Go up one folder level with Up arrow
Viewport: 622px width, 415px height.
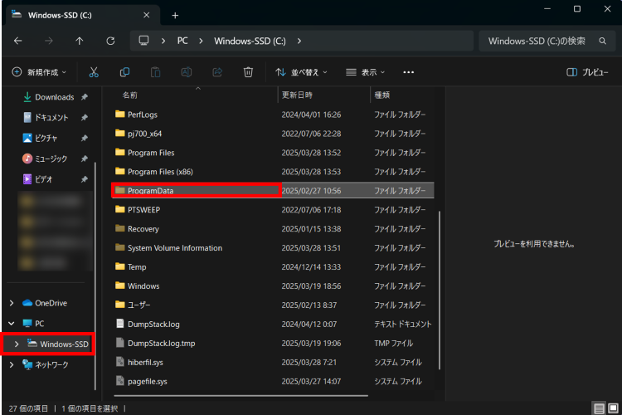(79, 41)
